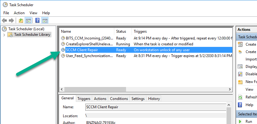Screen dimensions: 257x124
Task: Click the CreateExplorerShellUnelevated task clock icon
Action: pyautogui.click(x=63, y=44)
